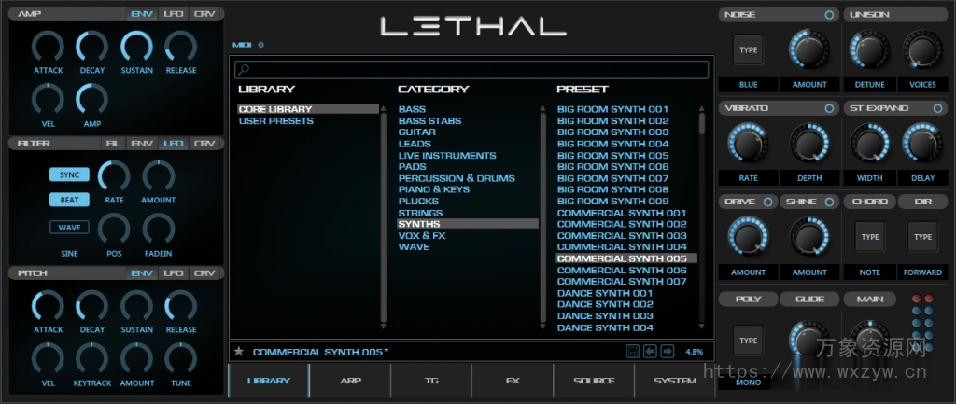956x404 pixels.
Task: Click the Pitch Attack knob
Action: pyautogui.click(x=48, y=306)
